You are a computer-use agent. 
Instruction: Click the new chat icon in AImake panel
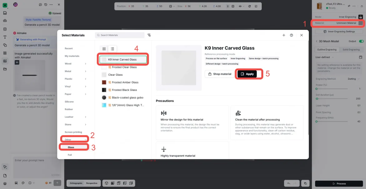tap(40, 5)
